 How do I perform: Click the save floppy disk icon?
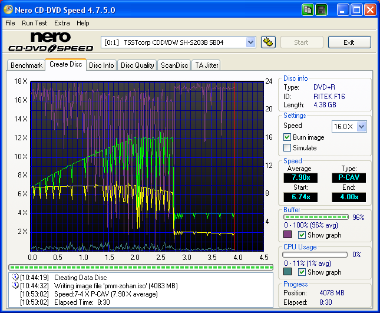click(321, 10)
